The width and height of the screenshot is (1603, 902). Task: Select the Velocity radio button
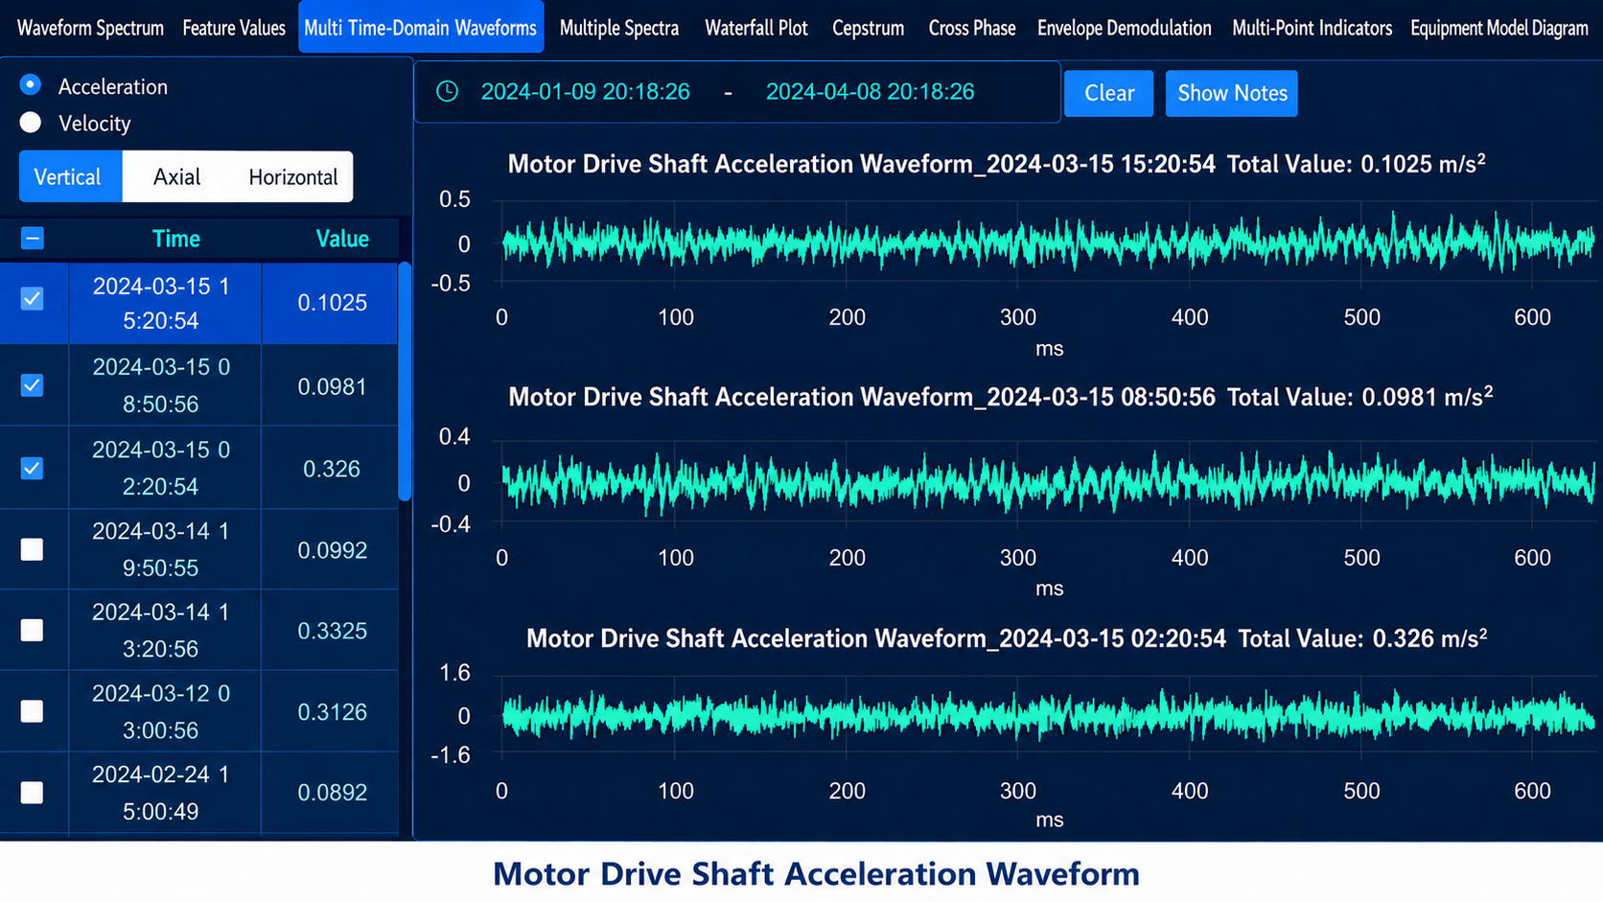pos(31,123)
